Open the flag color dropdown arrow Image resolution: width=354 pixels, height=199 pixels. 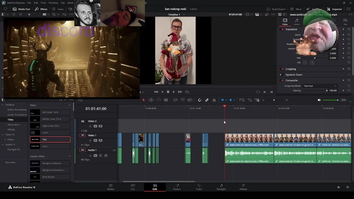(x=226, y=100)
